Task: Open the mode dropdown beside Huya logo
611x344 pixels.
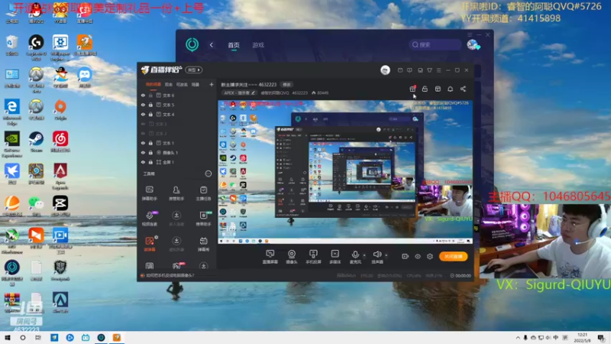Action: [x=194, y=70]
